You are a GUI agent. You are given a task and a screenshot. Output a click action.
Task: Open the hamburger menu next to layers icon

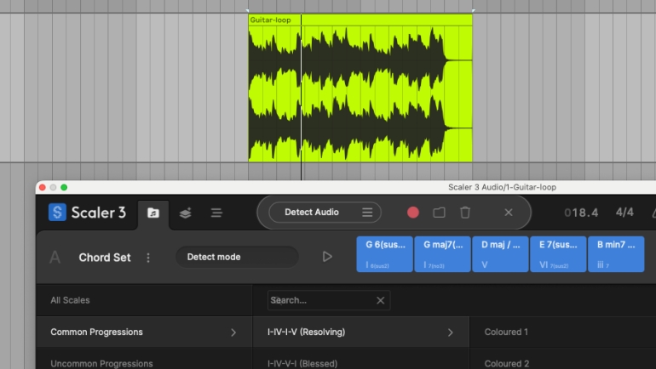216,213
